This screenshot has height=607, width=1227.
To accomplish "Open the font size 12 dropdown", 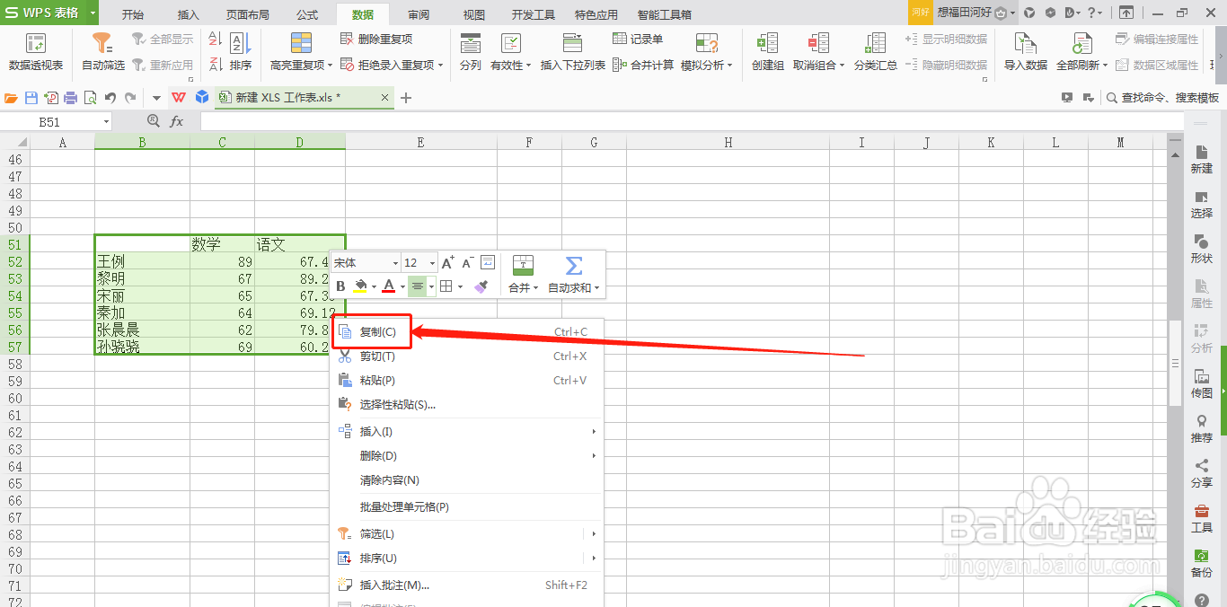I will coord(432,263).
